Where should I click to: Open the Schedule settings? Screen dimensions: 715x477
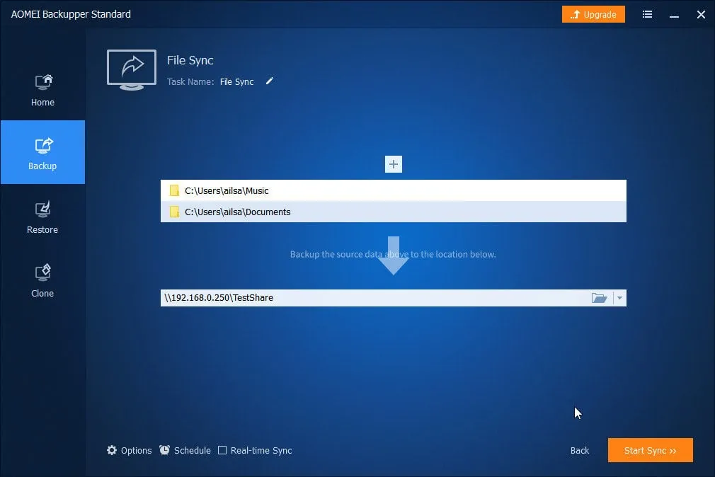(185, 451)
